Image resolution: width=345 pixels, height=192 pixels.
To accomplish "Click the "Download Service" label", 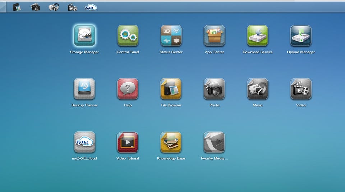I will (x=258, y=52).
